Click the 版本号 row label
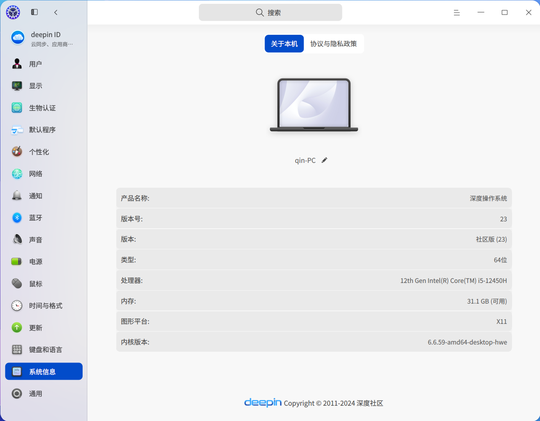Screen dimensions: 540x421 132,219
